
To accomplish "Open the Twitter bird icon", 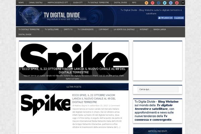I will pyautogui.click(x=165, y=3).
